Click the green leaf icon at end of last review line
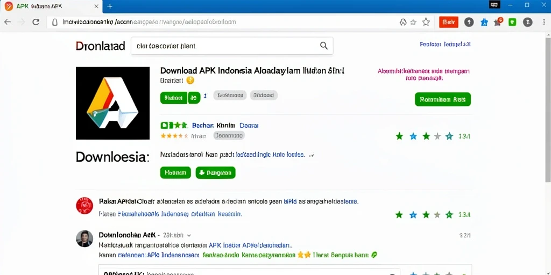 click(375, 255)
